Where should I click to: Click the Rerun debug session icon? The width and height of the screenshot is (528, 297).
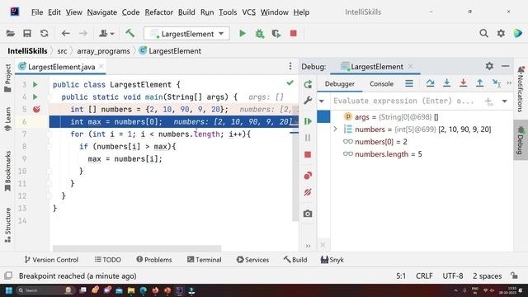click(308, 84)
